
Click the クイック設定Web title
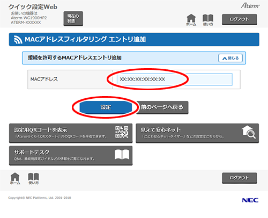tap(33, 7)
